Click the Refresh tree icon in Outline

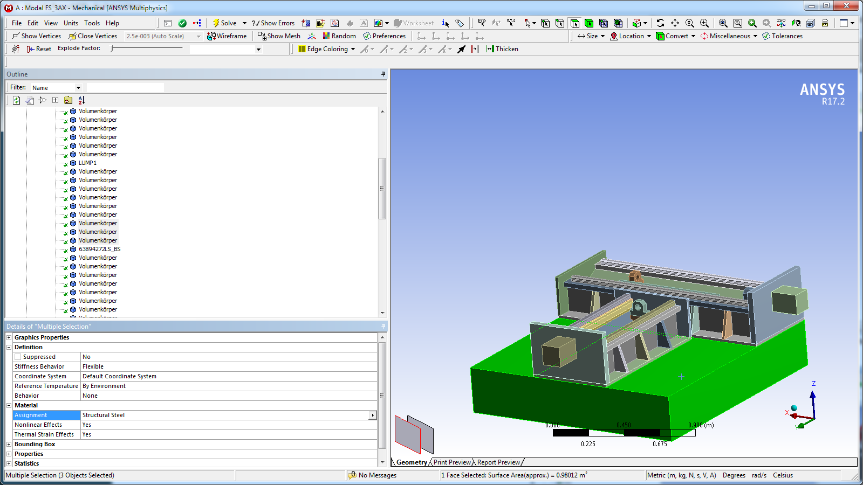point(17,100)
